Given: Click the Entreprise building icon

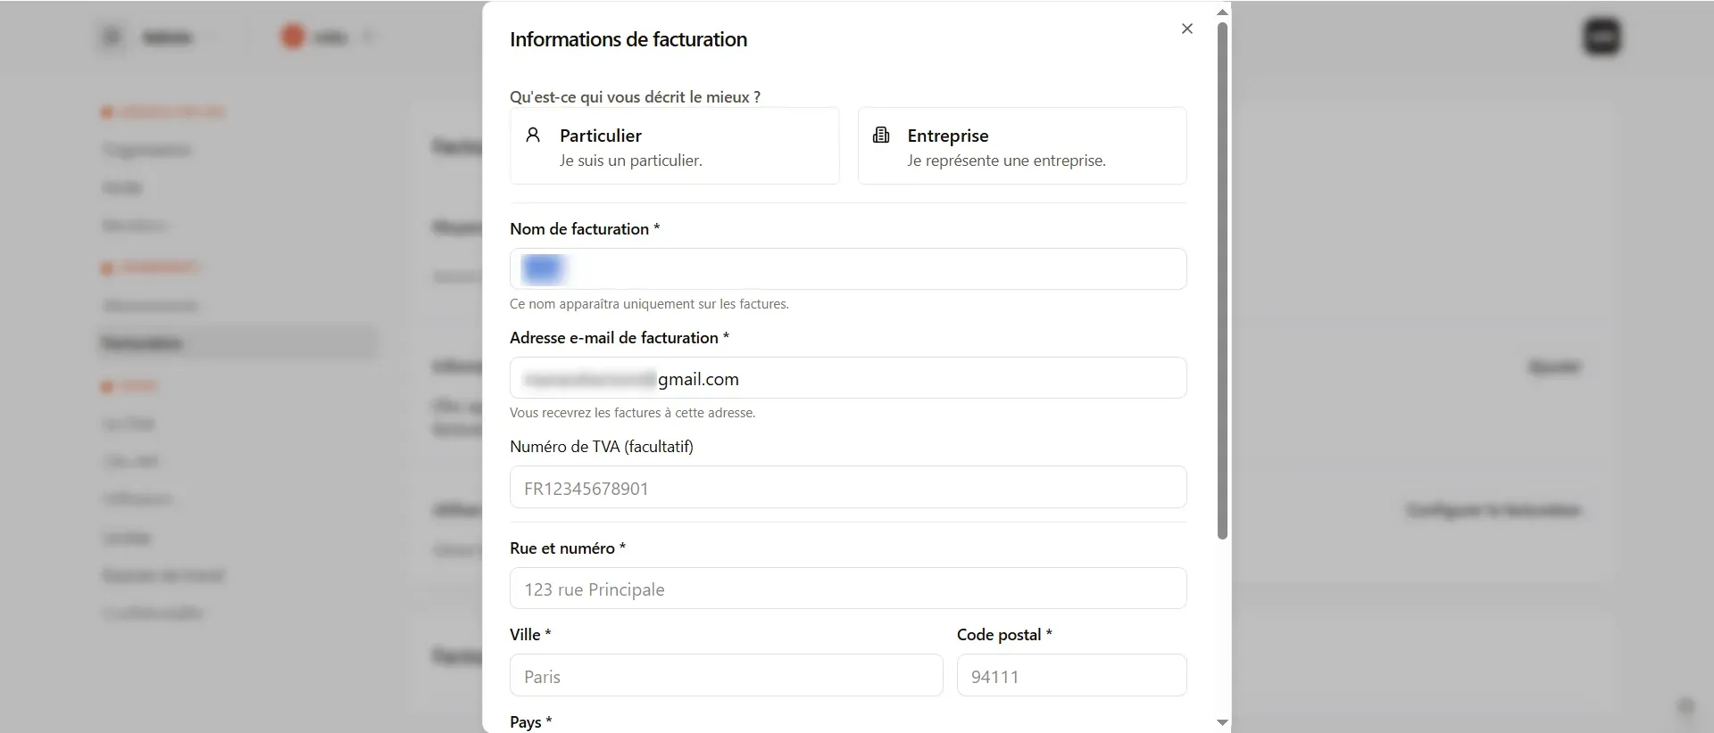Looking at the screenshot, I should (882, 135).
